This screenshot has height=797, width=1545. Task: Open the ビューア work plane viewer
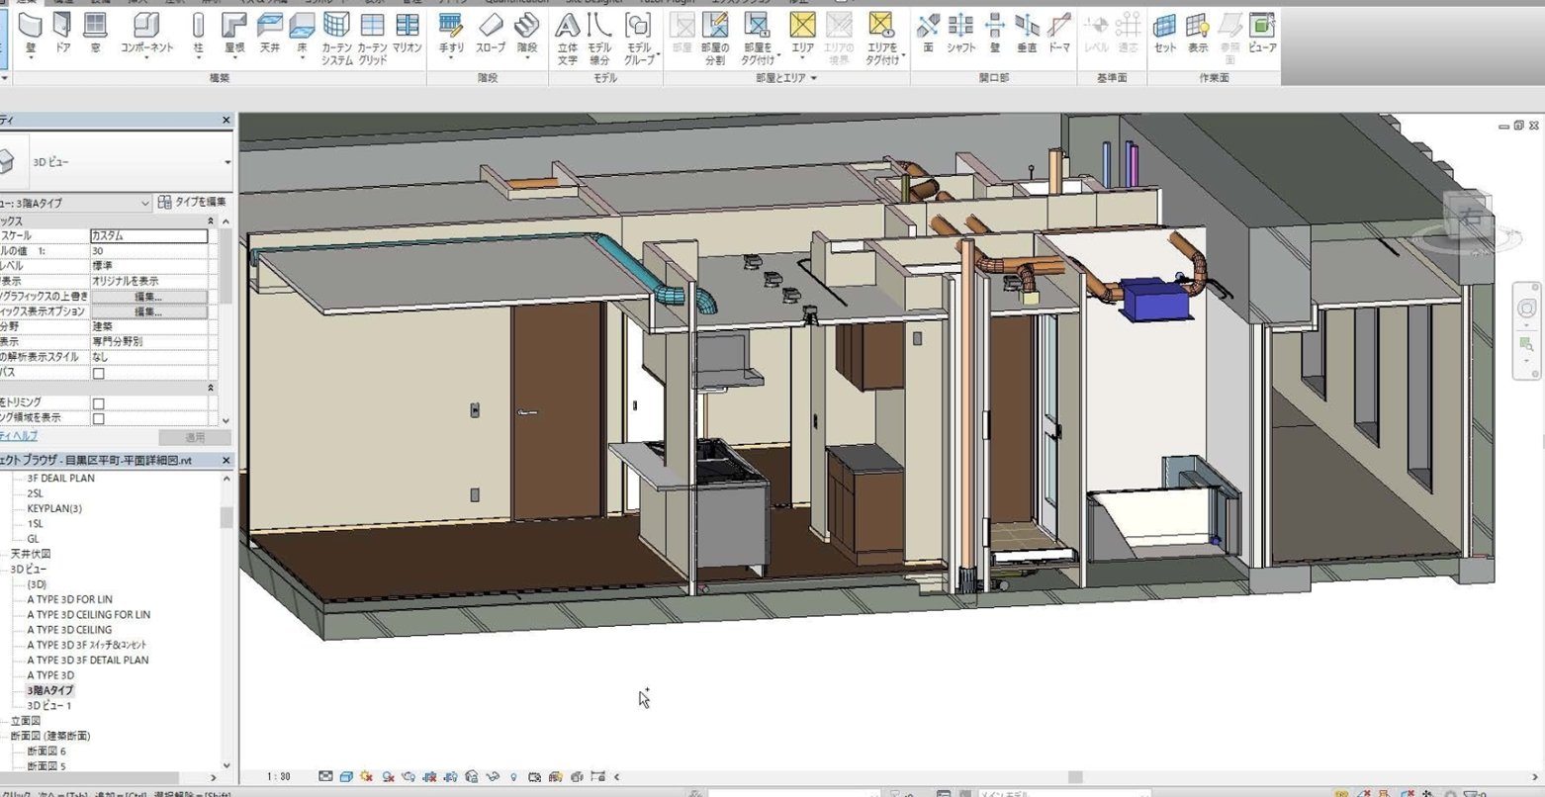pyautogui.click(x=1262, y=35)
